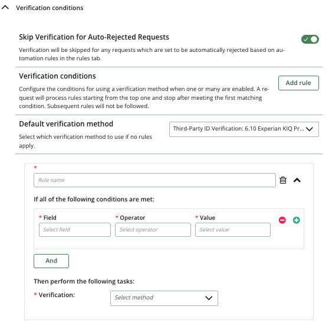Screen dimensions: 329x329
Task: Click the Add rule button
Action: 298,83
